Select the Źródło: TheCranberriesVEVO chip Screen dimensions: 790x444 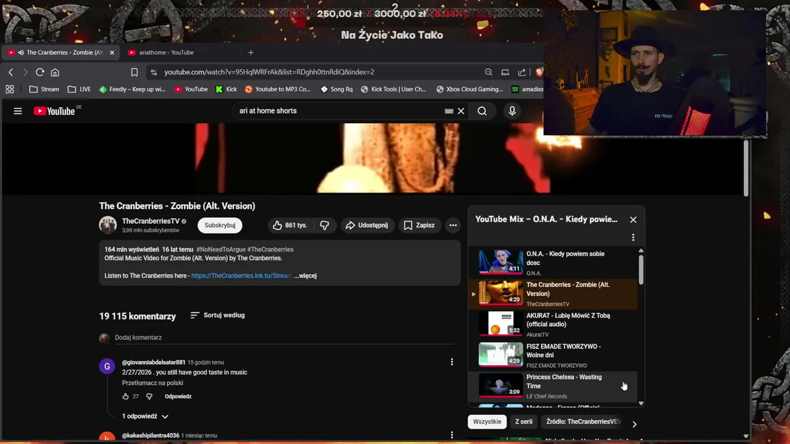coord(583,422)
